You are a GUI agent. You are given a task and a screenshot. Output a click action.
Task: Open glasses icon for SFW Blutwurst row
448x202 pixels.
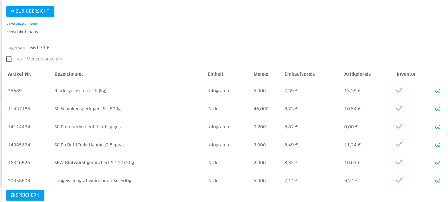coord(438,163)
